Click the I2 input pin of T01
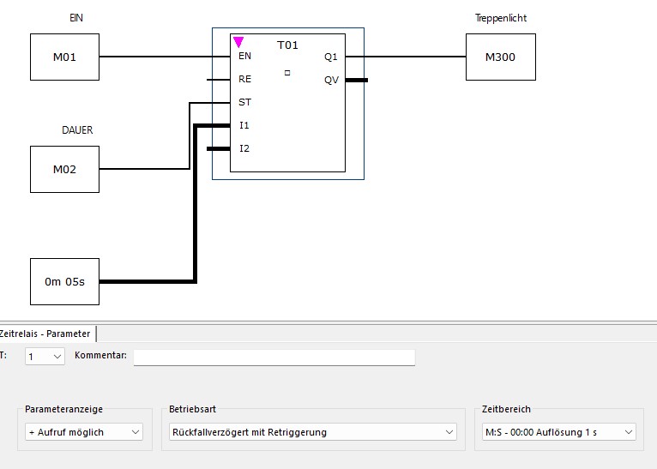The image size is (657, 469). [x=244, y=148]
